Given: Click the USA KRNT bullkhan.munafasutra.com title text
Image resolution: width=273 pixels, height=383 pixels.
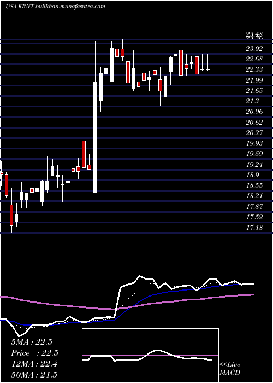Looking at the screenshot, I should 55,7.
